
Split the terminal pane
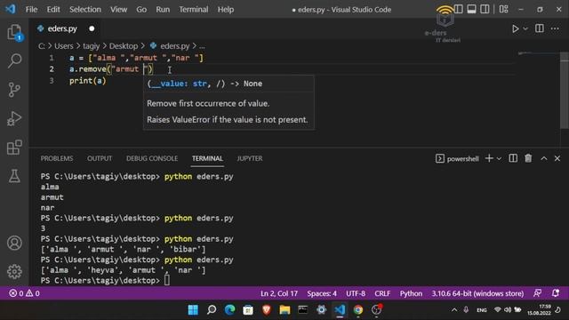coord(513,158)
